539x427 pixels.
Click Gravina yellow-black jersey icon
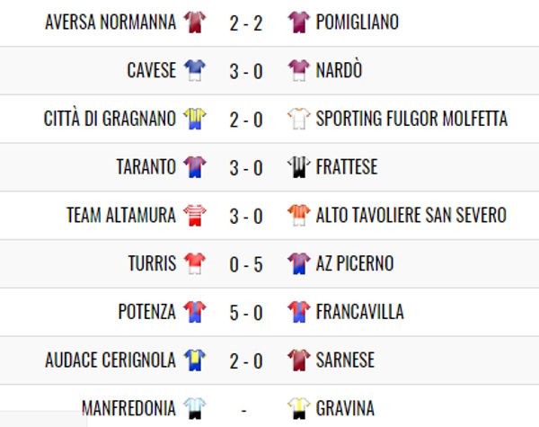click(298, 408)
